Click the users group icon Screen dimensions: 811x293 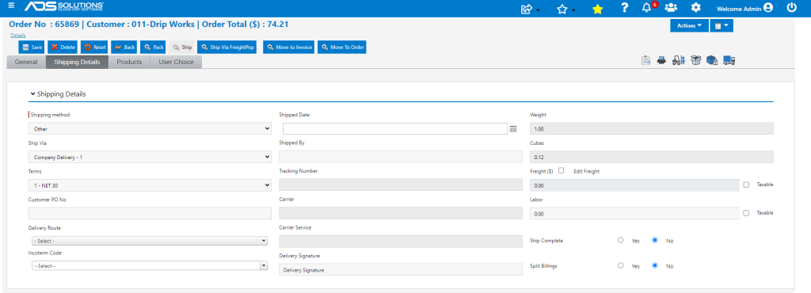pyautogui.click(x=671, y=8)
